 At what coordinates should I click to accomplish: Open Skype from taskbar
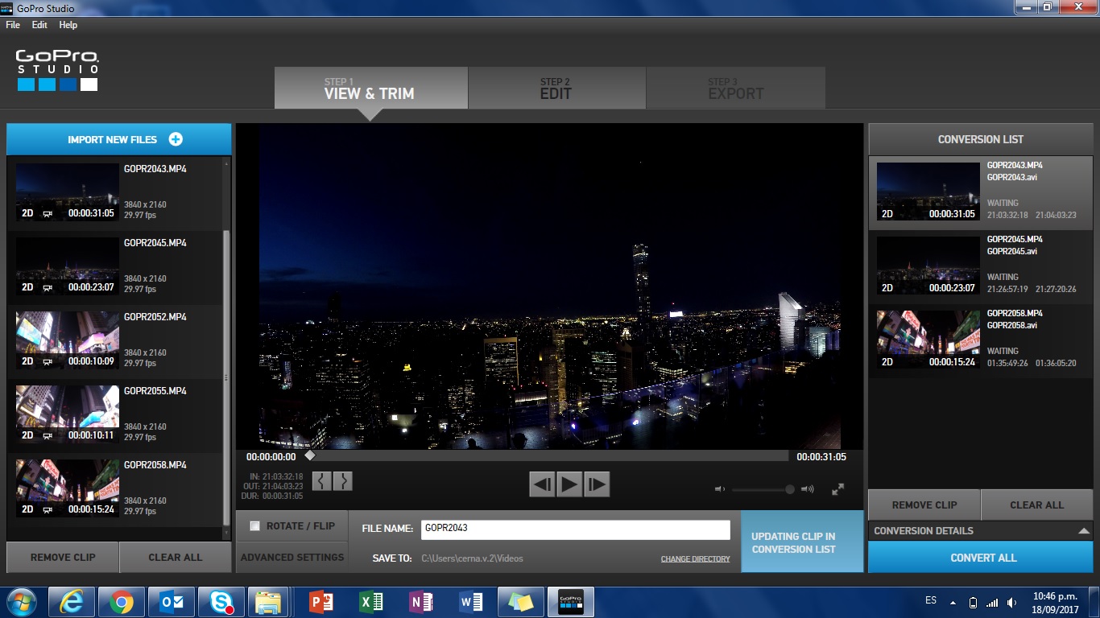click(221, 602)
